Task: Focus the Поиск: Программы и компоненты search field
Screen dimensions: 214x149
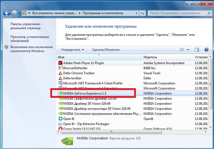Action: [177, 13]
